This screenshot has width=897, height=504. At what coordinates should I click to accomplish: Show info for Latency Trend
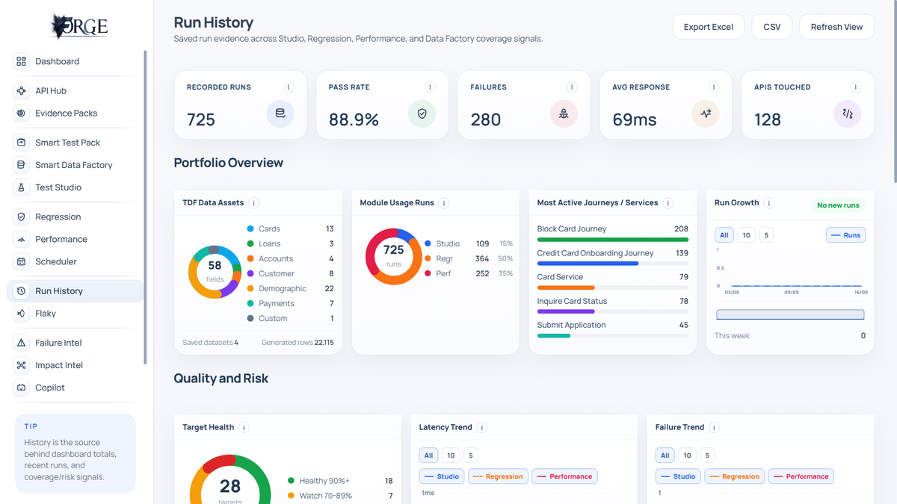pyautogui.click(x=482, y=428)
